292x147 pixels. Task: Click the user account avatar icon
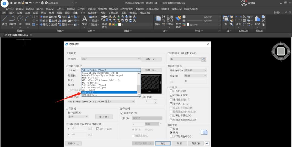click(x=244, y=3)
